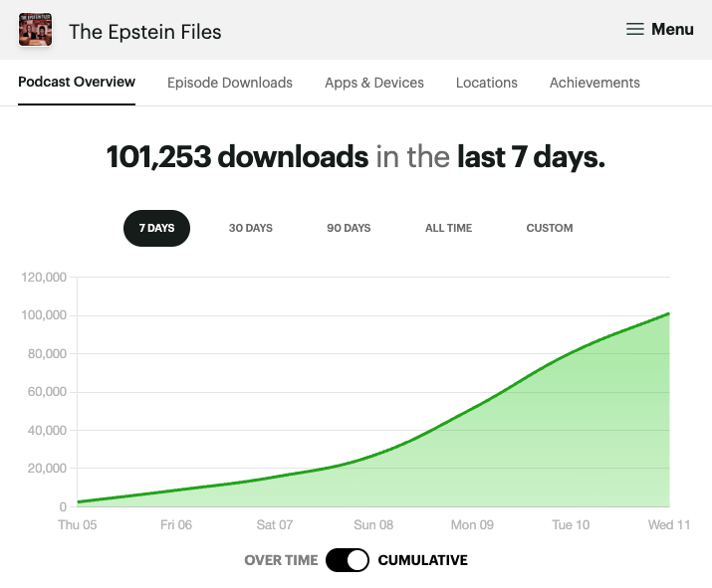Click the Tue 10 axis label
Screen dimensions: 712x588
pyautogui.click(x=571, y=525)
